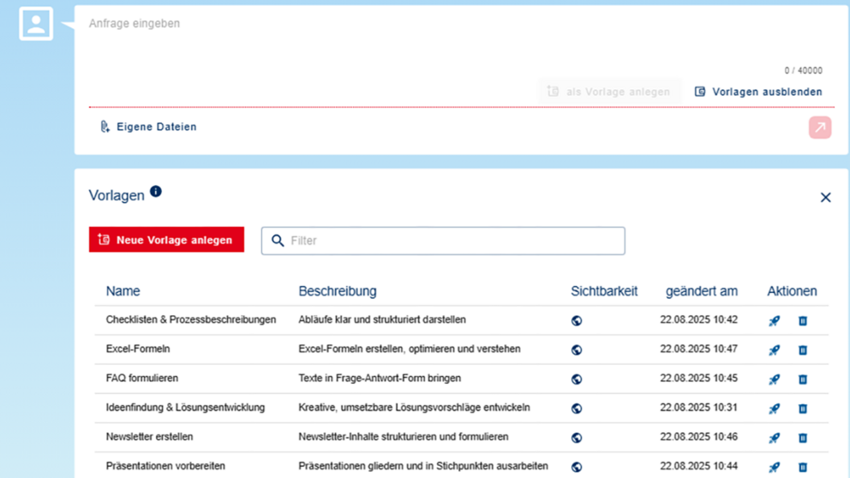Sort by the Beschreibung column header
Image resolution: width=850 pixels, height=478 pixels.
pyautogui.click(x=338, y=291)
